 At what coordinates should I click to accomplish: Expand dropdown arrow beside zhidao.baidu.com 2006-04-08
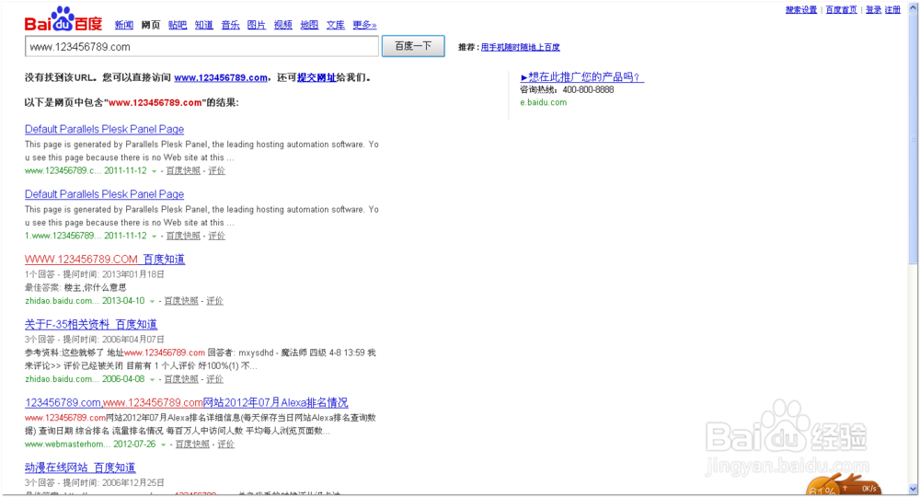[152, 380]
